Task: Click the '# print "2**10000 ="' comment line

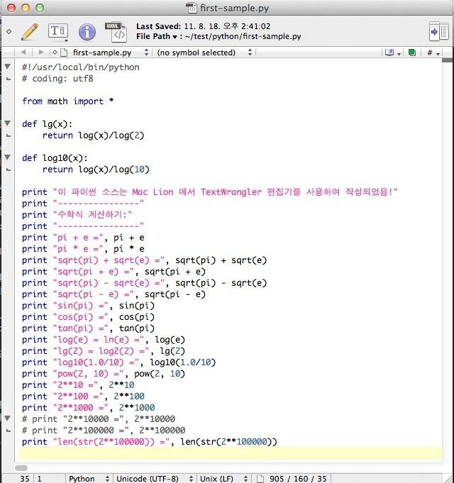Action: click(x=99, y=419)
